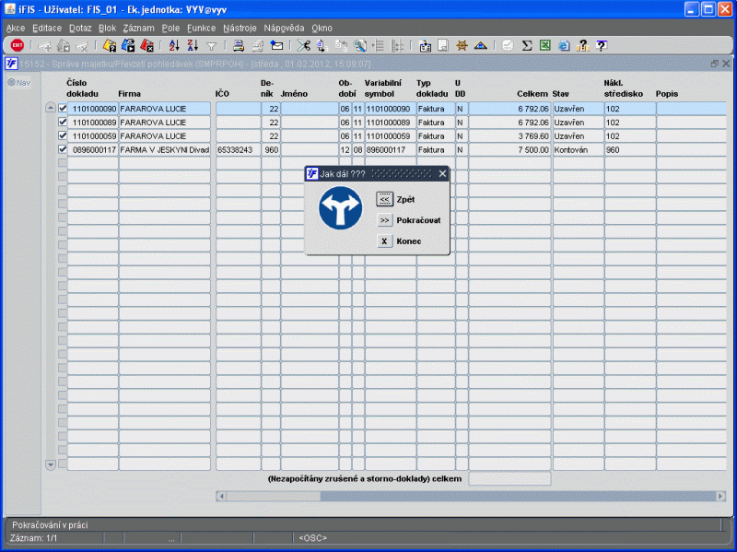Click the green Excel export icon
The height and width of the screenshot is (552, 737).
point(545,45)
